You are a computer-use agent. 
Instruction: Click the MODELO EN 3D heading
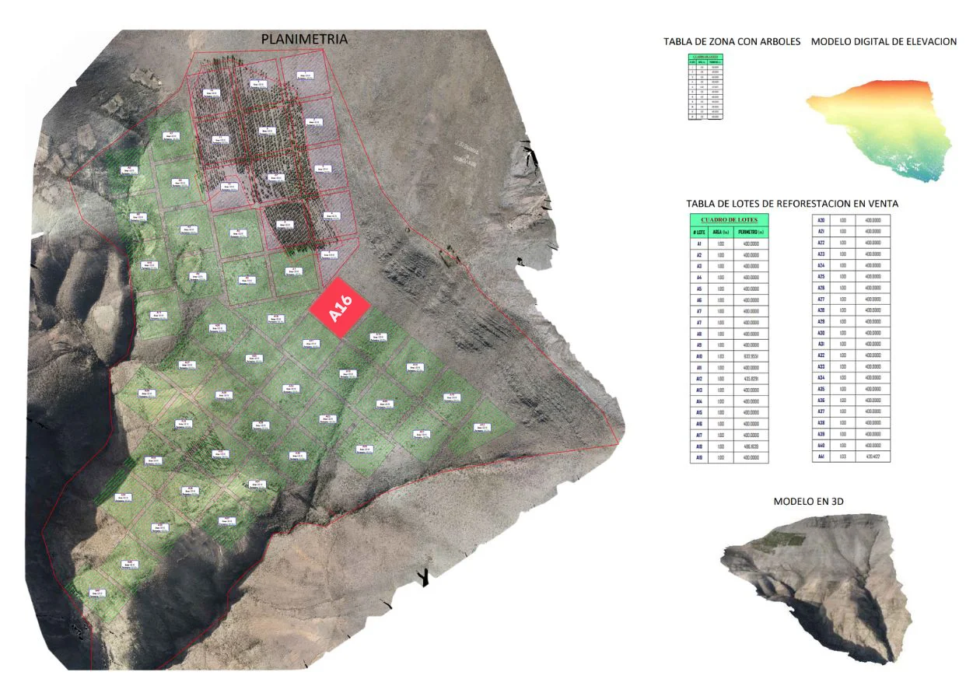pyautogui.click(x=808, y=502)
